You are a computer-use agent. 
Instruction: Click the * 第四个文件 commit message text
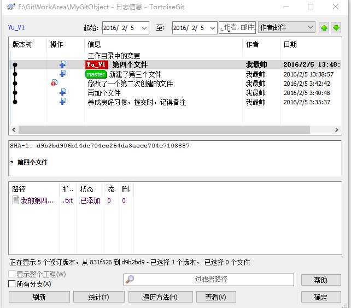[29, 162]
